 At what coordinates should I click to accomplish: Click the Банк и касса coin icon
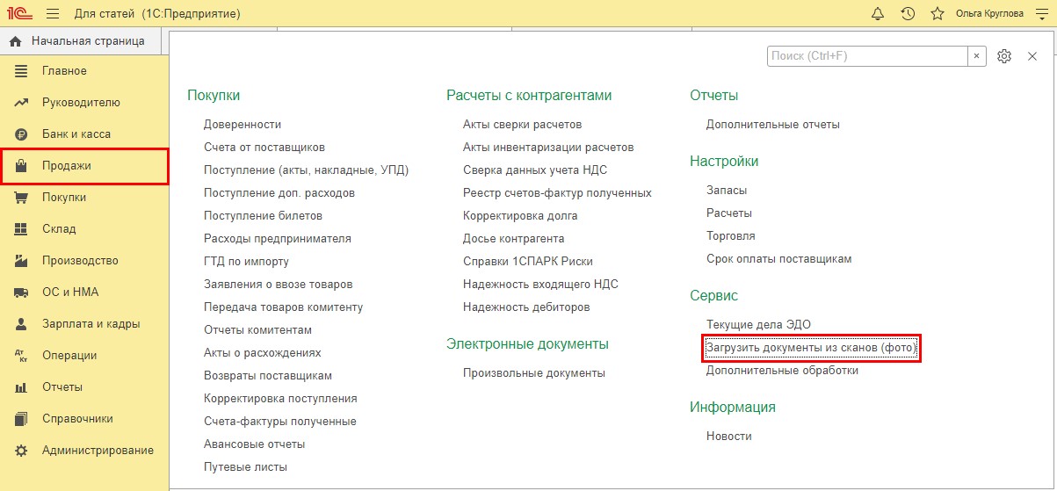coord(22,134)
